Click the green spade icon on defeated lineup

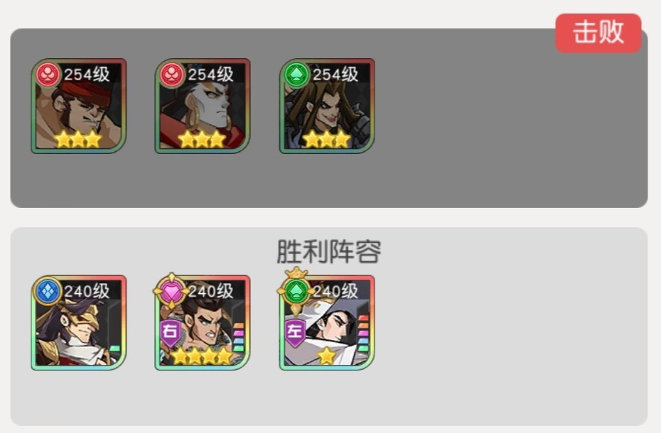tap(296, 75)
